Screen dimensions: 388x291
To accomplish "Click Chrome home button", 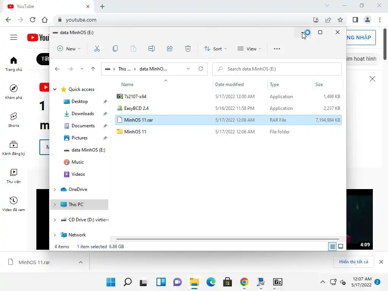I will click(x=45, y=20).
